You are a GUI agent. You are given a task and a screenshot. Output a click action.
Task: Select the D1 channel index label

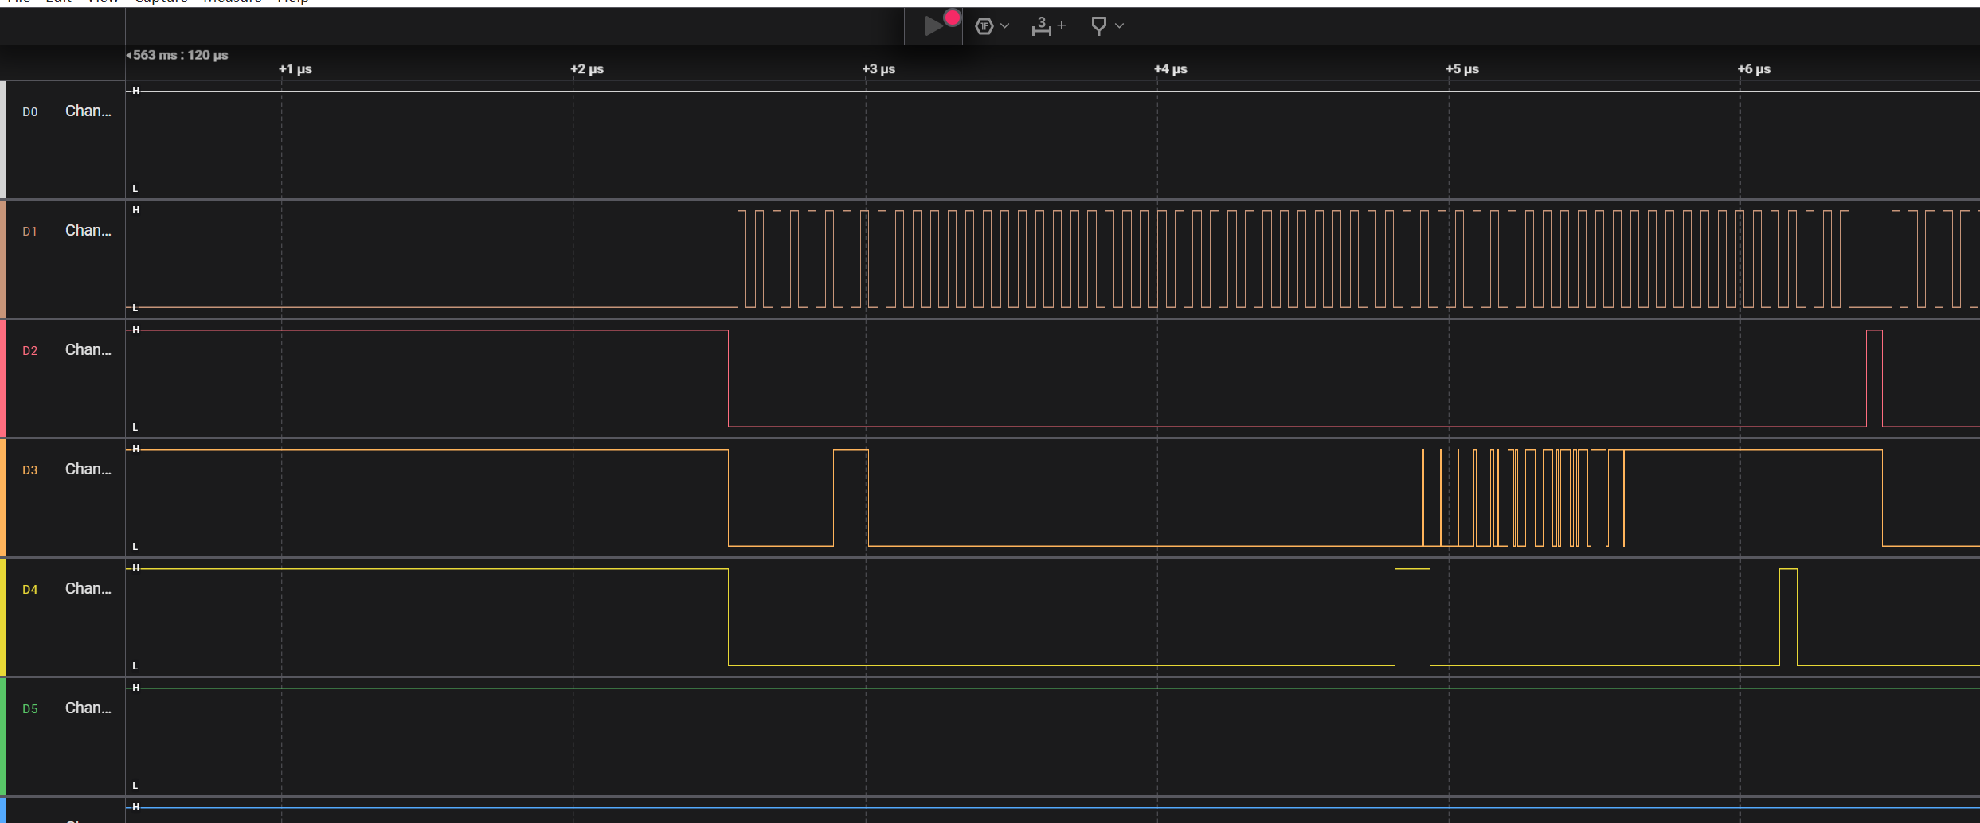tap(29, 232)
